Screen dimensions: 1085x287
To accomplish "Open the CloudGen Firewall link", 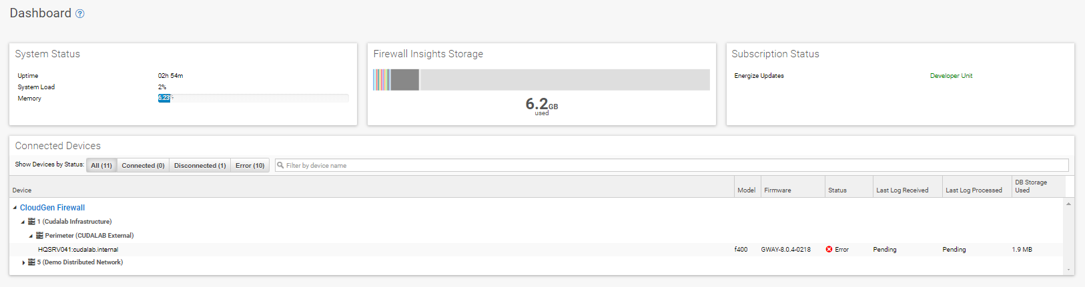I will point(52,208).
